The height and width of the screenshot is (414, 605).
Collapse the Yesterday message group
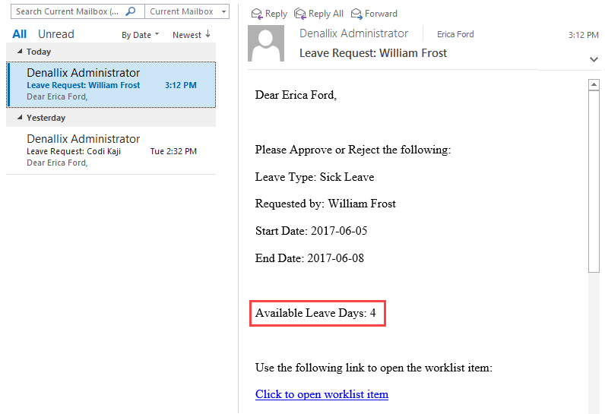click(20, 118)
